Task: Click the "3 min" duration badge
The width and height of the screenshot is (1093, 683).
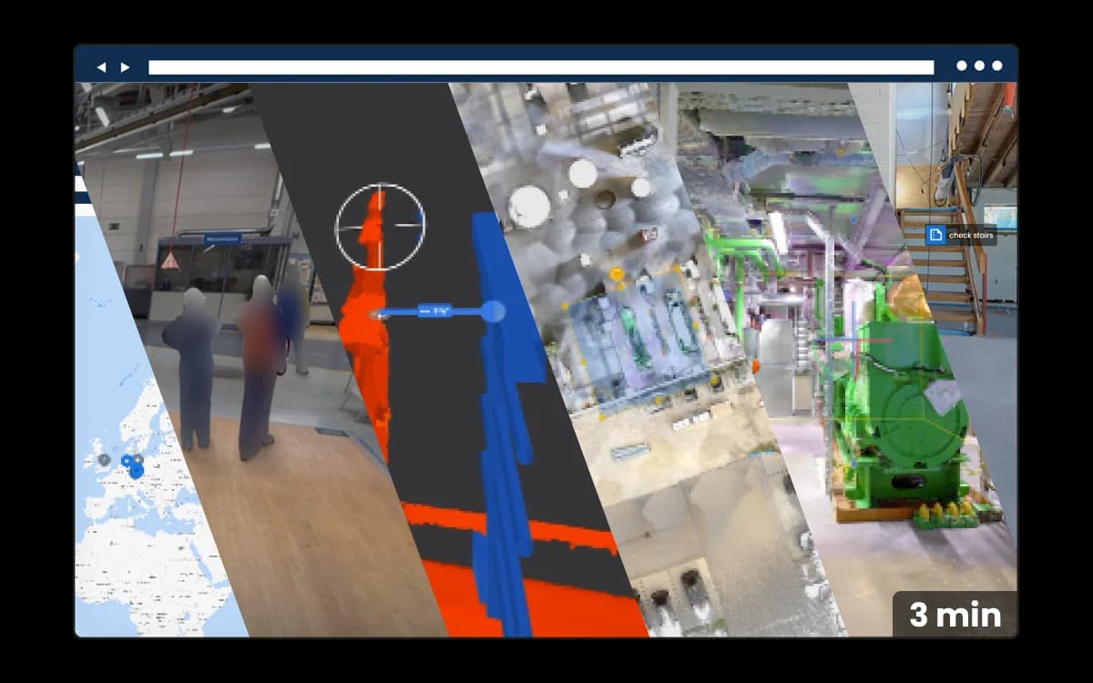Action: [x=955, y=615]
